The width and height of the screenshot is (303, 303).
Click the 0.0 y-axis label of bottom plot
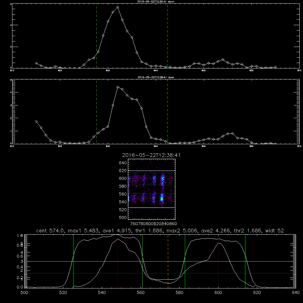point(20,287)
